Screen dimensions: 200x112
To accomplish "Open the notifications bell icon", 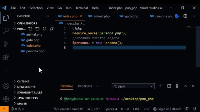I will click(194, 109).
